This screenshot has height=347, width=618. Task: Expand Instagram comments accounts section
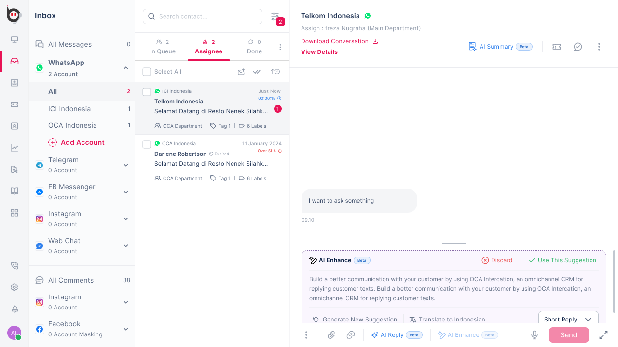click(x=126, y=302)
